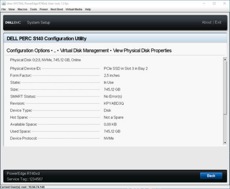Open the Macros menu
Viewport: 230px width, 189px height.
tap(22, 9)
